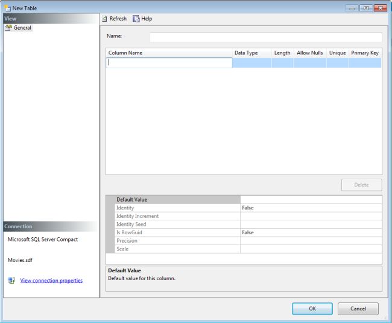Click the Refresh label in toolbar
The height and width of the screenshot is (323, 392).
pos(118,19)
